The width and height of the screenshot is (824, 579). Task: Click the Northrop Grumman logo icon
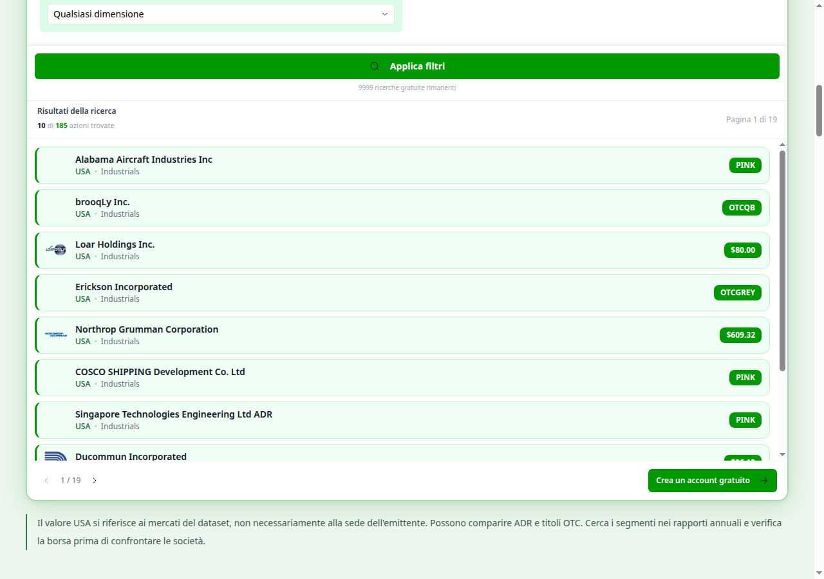click(56, 335)
